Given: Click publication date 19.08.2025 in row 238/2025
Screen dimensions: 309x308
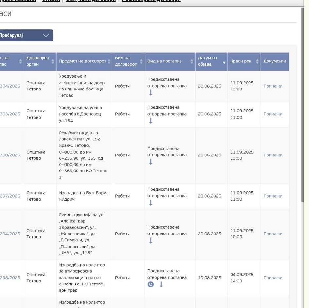Looking at the screenshot, I should coord(210,278).
